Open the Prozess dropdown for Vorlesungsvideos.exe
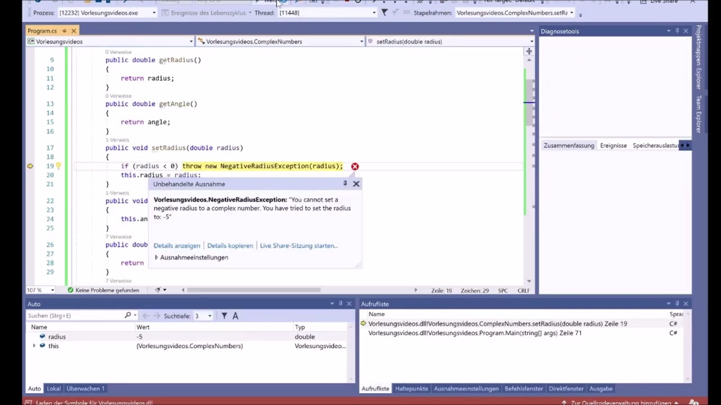721x405 pixels. 154,12
